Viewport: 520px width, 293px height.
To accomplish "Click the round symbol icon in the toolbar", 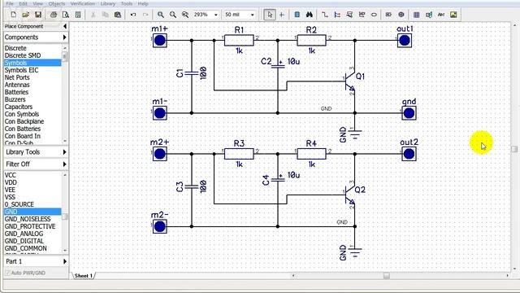I will point(401,15).
